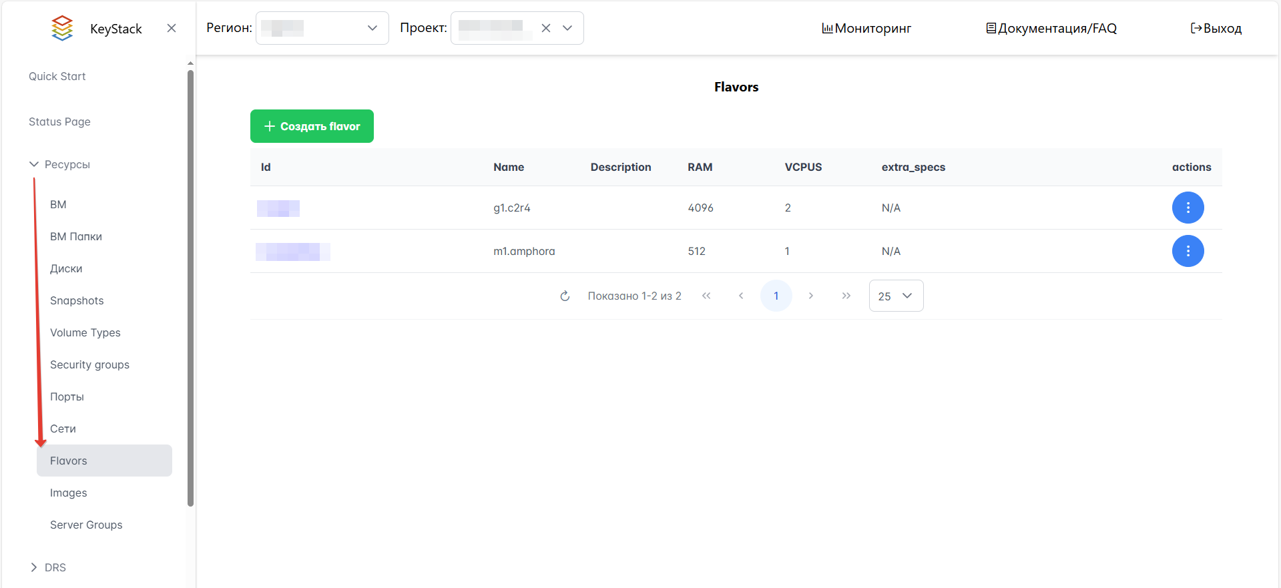This screenshot has width=1281, height=588.
Task: Refresh the flavors table
Action: tap(565, 296)
